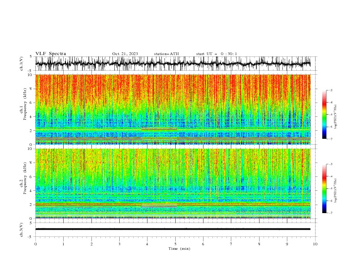Click the "-5" volt tick on ch.3(V) axis
355x274 pixels.
(30, 237)
